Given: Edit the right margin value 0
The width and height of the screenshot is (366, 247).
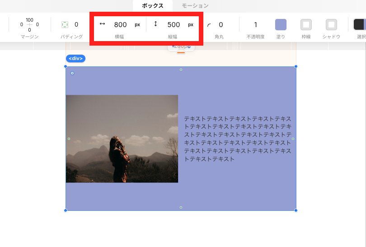Looking at the screenshot, I should [x=38, y=24].
